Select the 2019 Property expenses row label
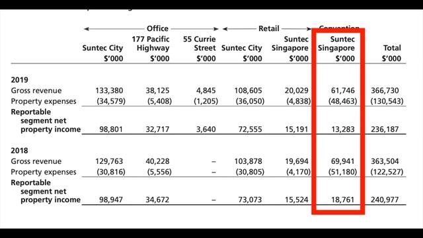 tap(44, 101)
